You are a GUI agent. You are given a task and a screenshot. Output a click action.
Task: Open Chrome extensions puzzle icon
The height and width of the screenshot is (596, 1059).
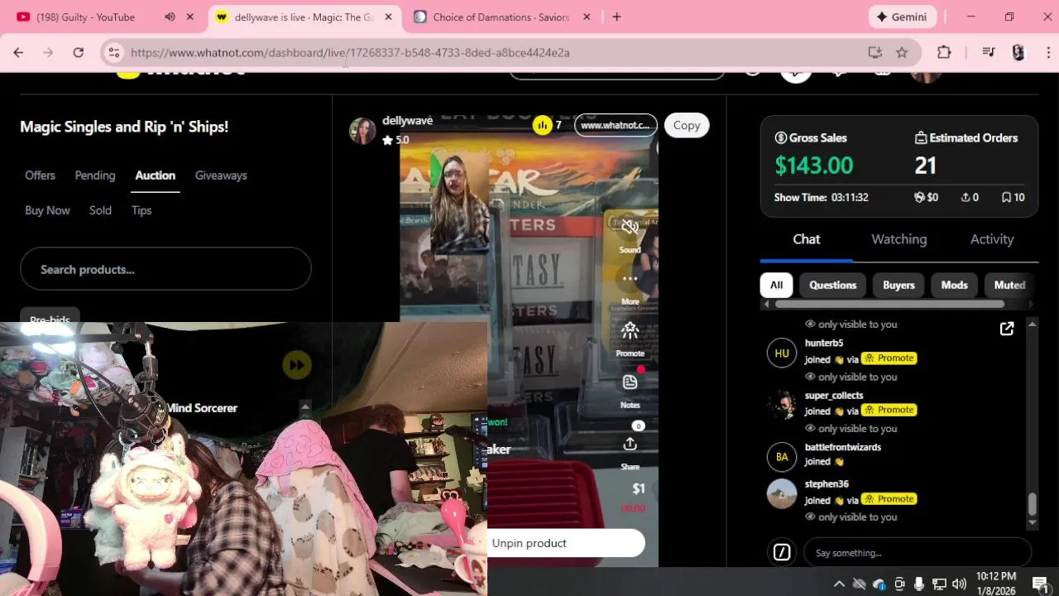944,52
